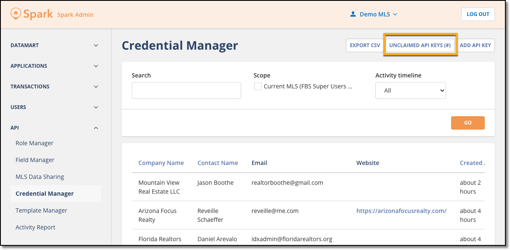510x250 pixels.
Task: Focus the Search input field
Action: click(x=186, y=90)
